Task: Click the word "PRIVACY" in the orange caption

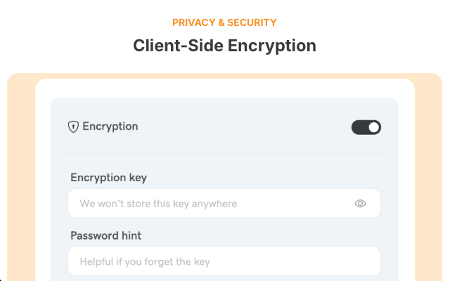Action: (x=193, y=22)
